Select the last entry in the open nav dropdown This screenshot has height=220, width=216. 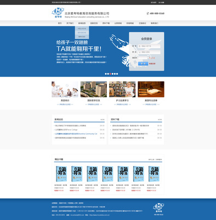pyautogui.click(x=82, y=37)
